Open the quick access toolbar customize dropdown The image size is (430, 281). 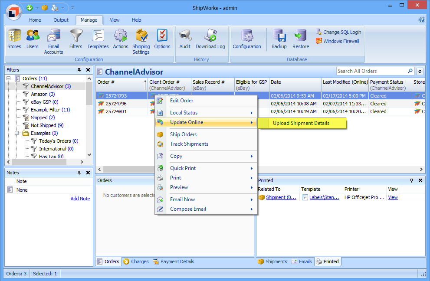point(72,8)
